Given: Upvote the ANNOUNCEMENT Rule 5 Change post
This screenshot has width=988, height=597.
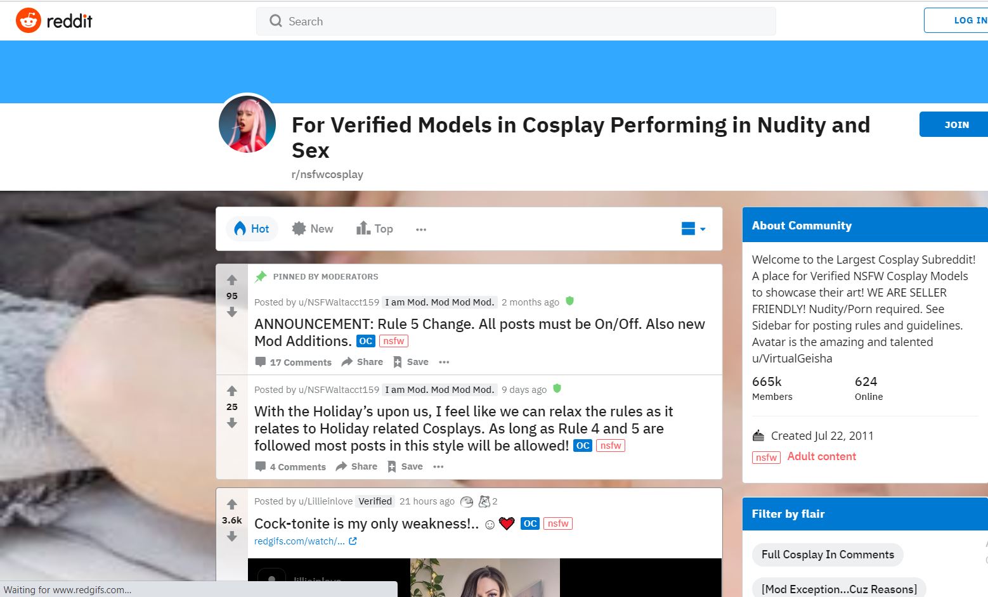Looking at the screenshot, I should (232, 280).
